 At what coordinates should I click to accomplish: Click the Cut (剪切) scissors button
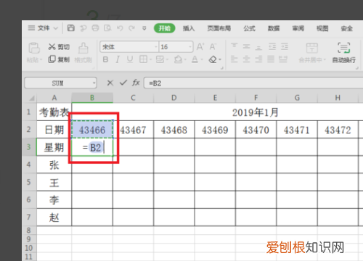pos(59,46)
